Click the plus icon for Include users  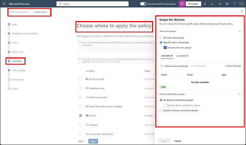(162, 66)
